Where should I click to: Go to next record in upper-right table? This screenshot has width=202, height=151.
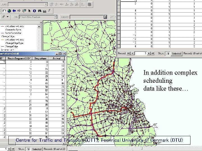pyautogui.click(x=149, y=53)
